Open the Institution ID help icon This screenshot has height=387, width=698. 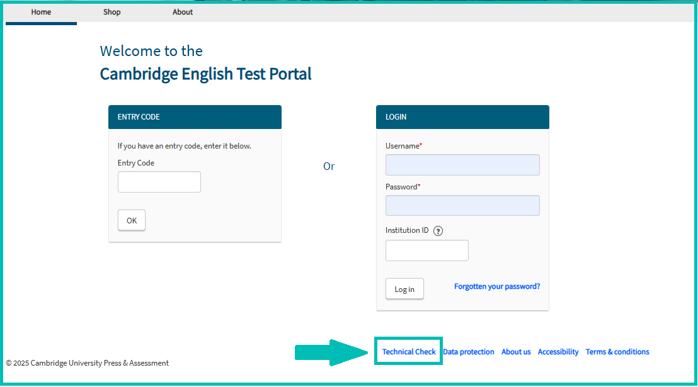(x=438, y=231)
